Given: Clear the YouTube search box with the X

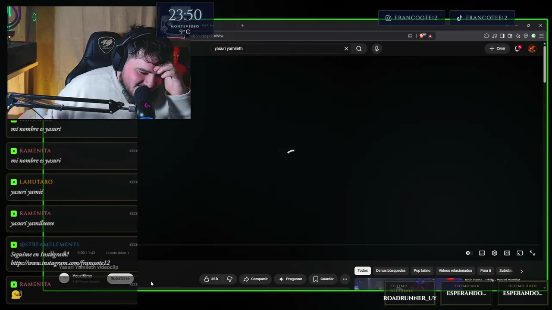Looking at the screenshot, I should 346,49.
